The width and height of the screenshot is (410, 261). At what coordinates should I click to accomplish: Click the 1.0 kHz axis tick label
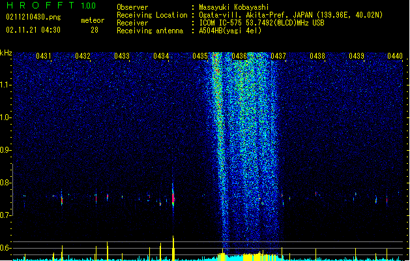click(6, 117)
